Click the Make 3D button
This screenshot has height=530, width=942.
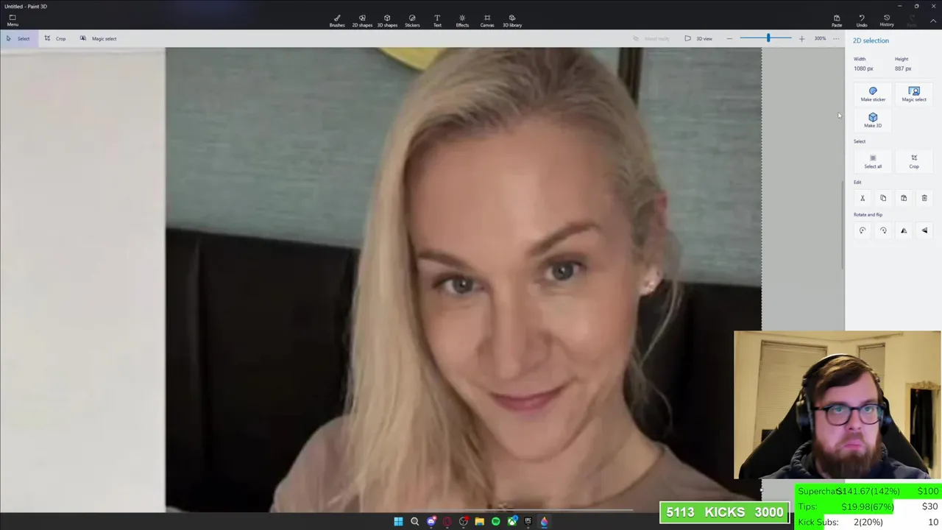click(x=873, y=120)
